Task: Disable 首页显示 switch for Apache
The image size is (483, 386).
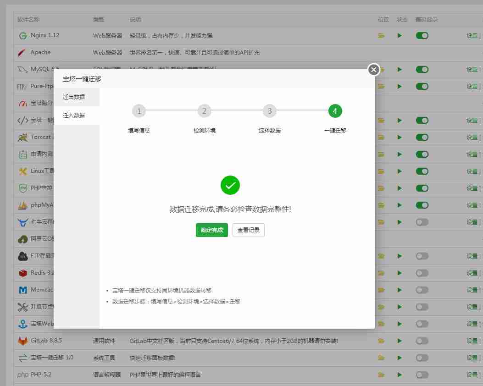Action: click(x=422, y=52)
